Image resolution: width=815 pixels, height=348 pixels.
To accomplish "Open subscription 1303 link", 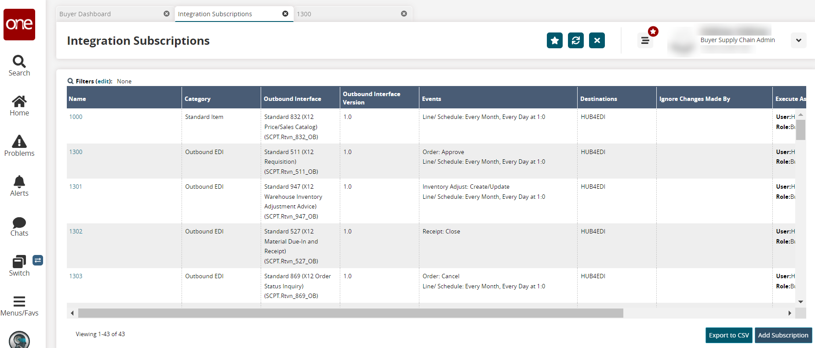I will (x=76, y=276).
